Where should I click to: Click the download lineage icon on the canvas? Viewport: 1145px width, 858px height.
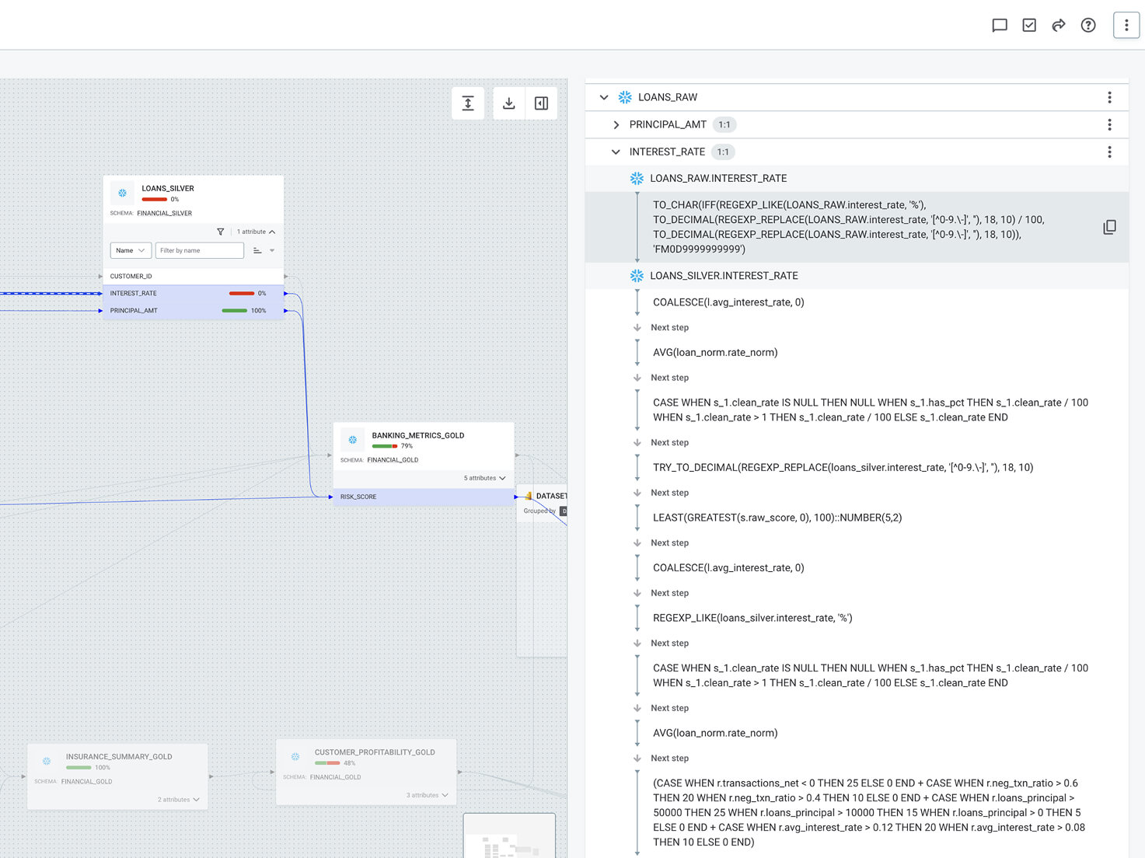click(508, 103)
